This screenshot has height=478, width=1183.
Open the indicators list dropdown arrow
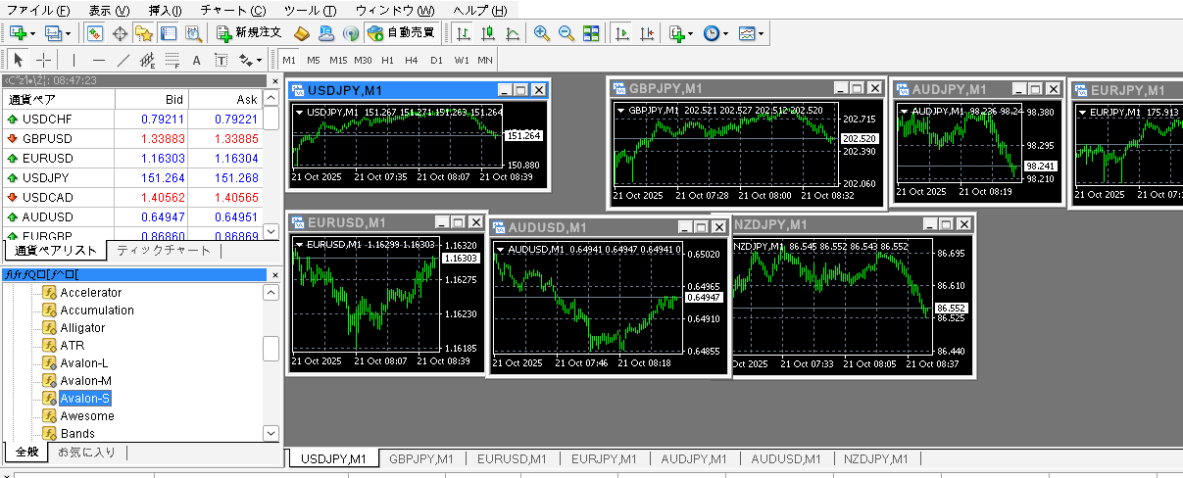coord(691,33)
